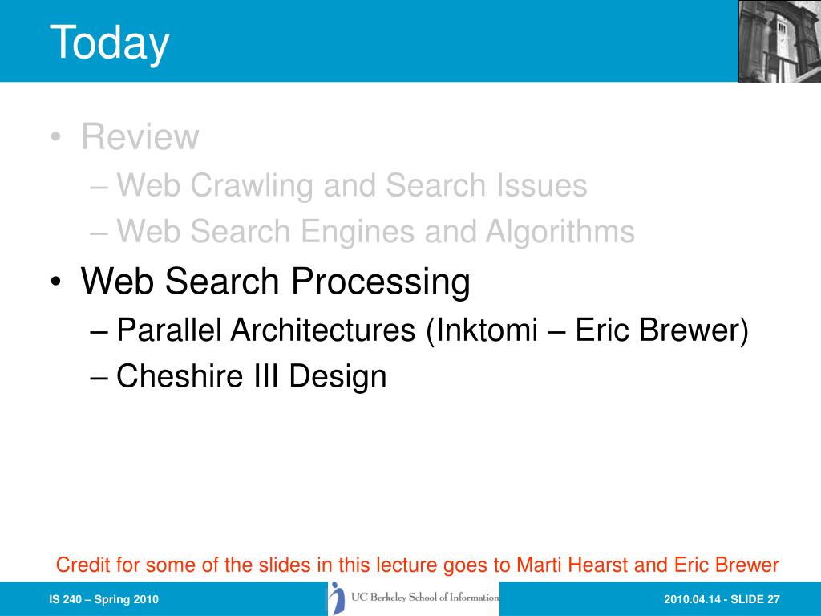This screenshot has width=821, height=616.
Task: Click the name 'Eric Brewer' in red credit
Action: tap(726, 565)
